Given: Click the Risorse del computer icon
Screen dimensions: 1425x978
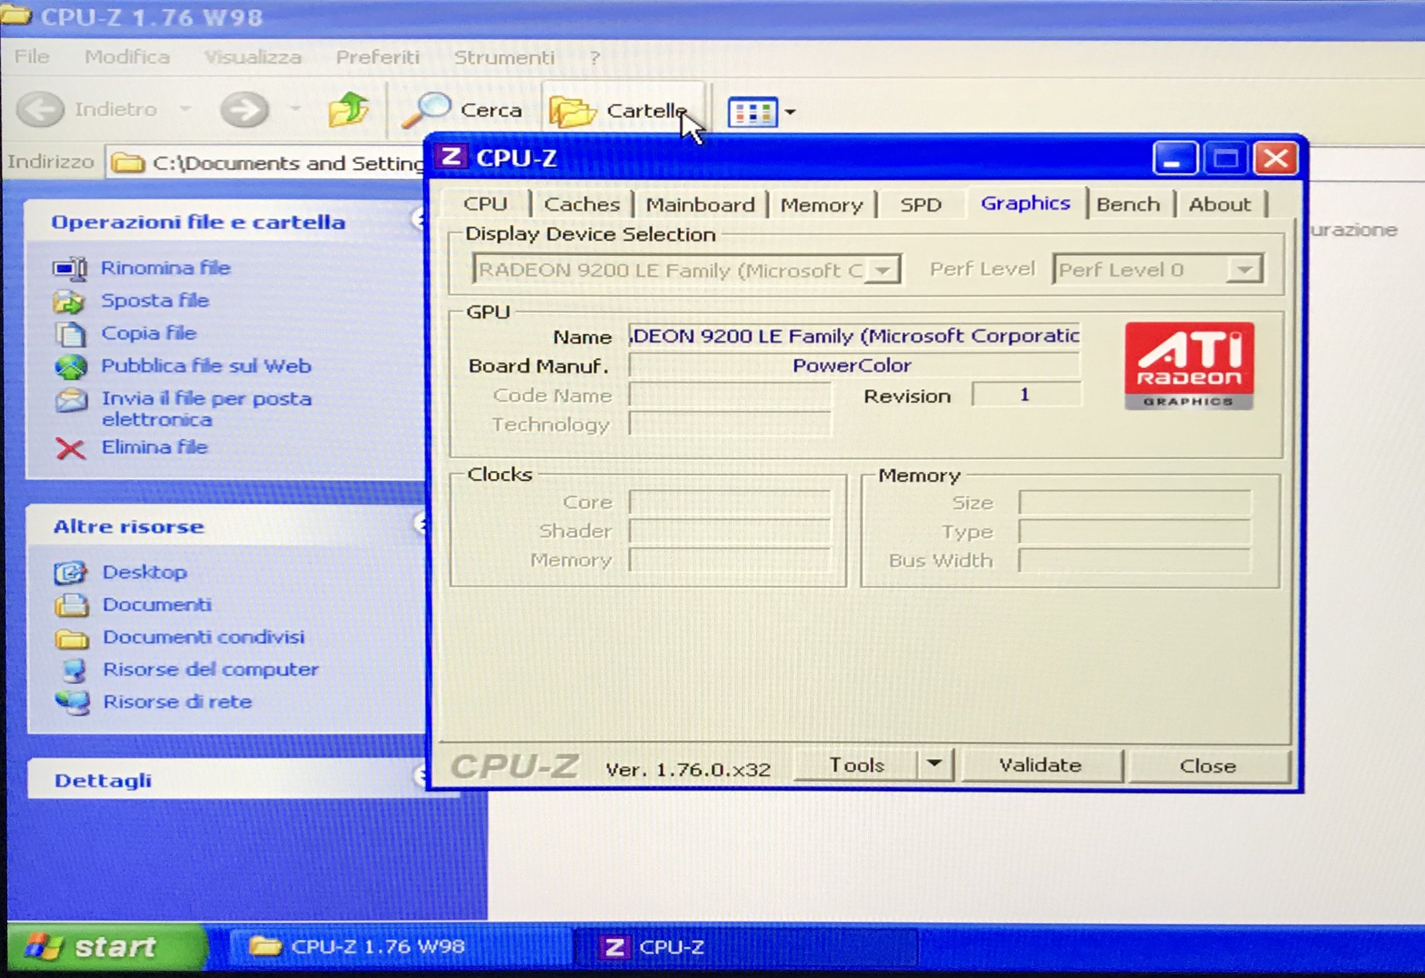Looking at the screenshot, I should pyautogui.click(x=75, y=670).
